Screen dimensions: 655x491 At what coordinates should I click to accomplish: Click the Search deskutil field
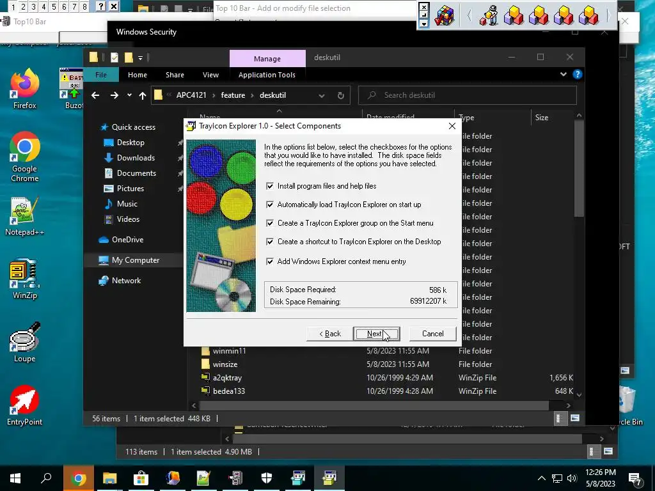(468, 95)
